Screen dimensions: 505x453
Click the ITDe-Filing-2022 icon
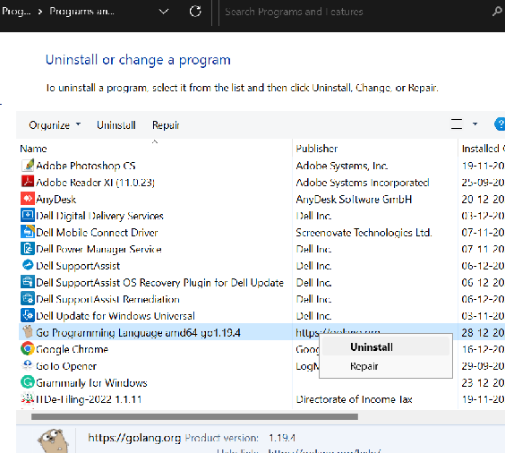[28, 398]
